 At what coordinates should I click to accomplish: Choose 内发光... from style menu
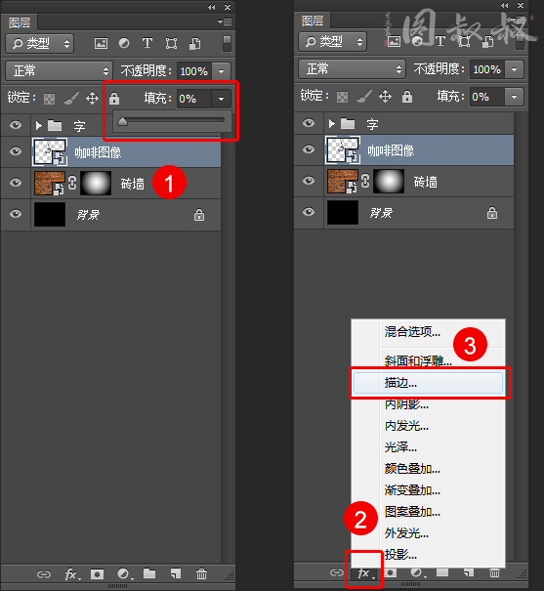click(x=406, y=426)
